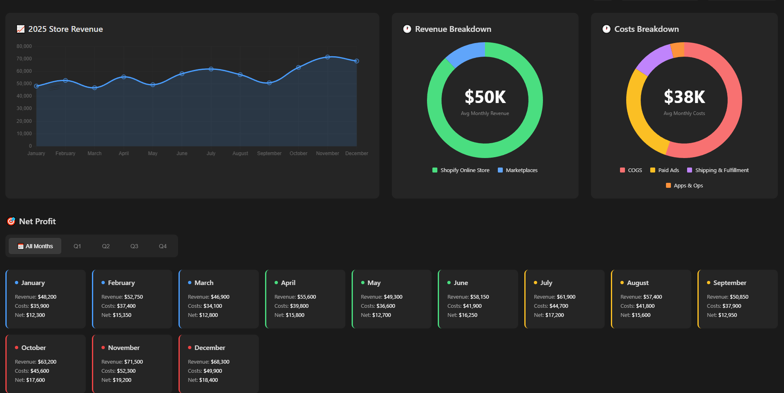
Task: Click August's Costs: $41,800 line
Action: click(637, 306)
